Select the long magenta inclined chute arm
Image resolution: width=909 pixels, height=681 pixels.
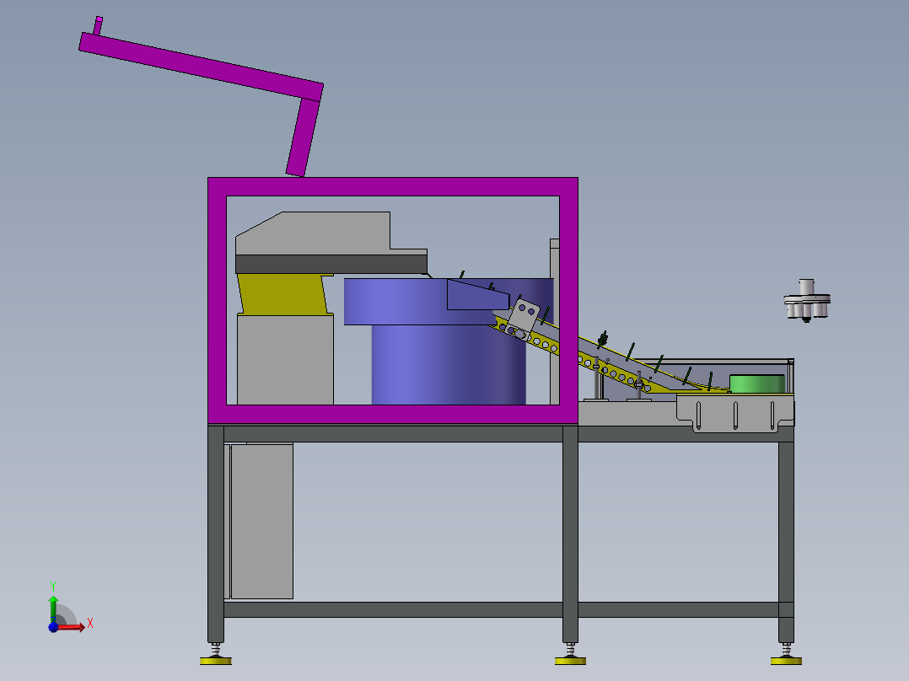[x=201, y=66]
